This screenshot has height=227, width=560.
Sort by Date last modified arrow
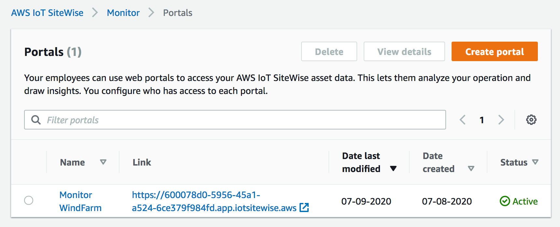393,168
